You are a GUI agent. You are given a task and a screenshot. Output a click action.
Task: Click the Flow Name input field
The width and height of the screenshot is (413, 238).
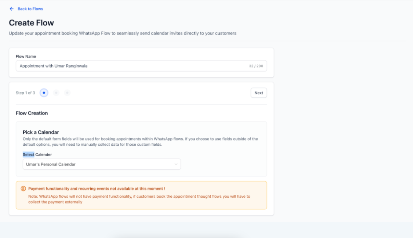[x=131, y=66]
